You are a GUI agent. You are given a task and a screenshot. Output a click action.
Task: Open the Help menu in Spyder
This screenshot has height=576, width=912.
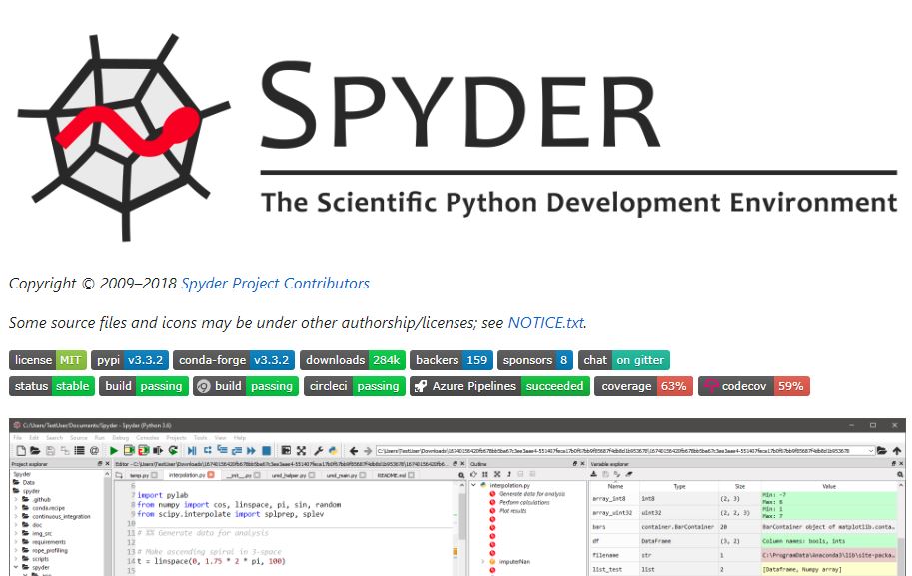240,437
